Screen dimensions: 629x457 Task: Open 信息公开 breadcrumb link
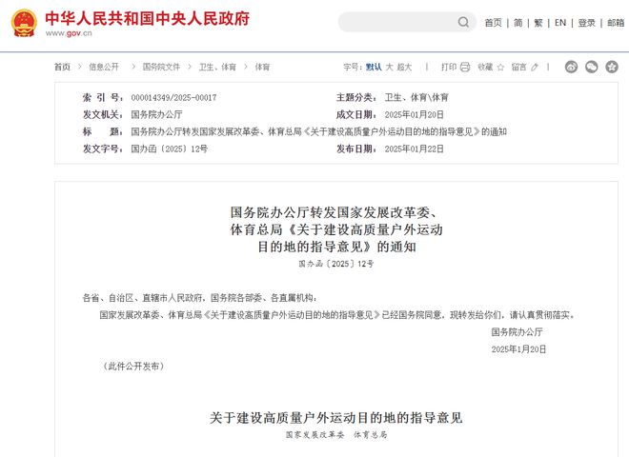click(104, 67)
